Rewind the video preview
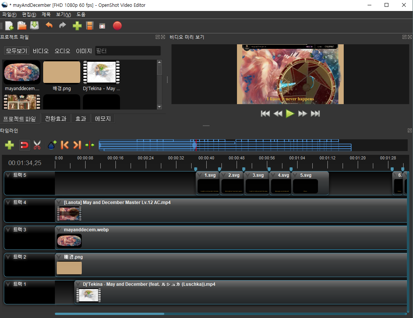The height and width of the screenshot is (318, 413). (x=278, y=114)
